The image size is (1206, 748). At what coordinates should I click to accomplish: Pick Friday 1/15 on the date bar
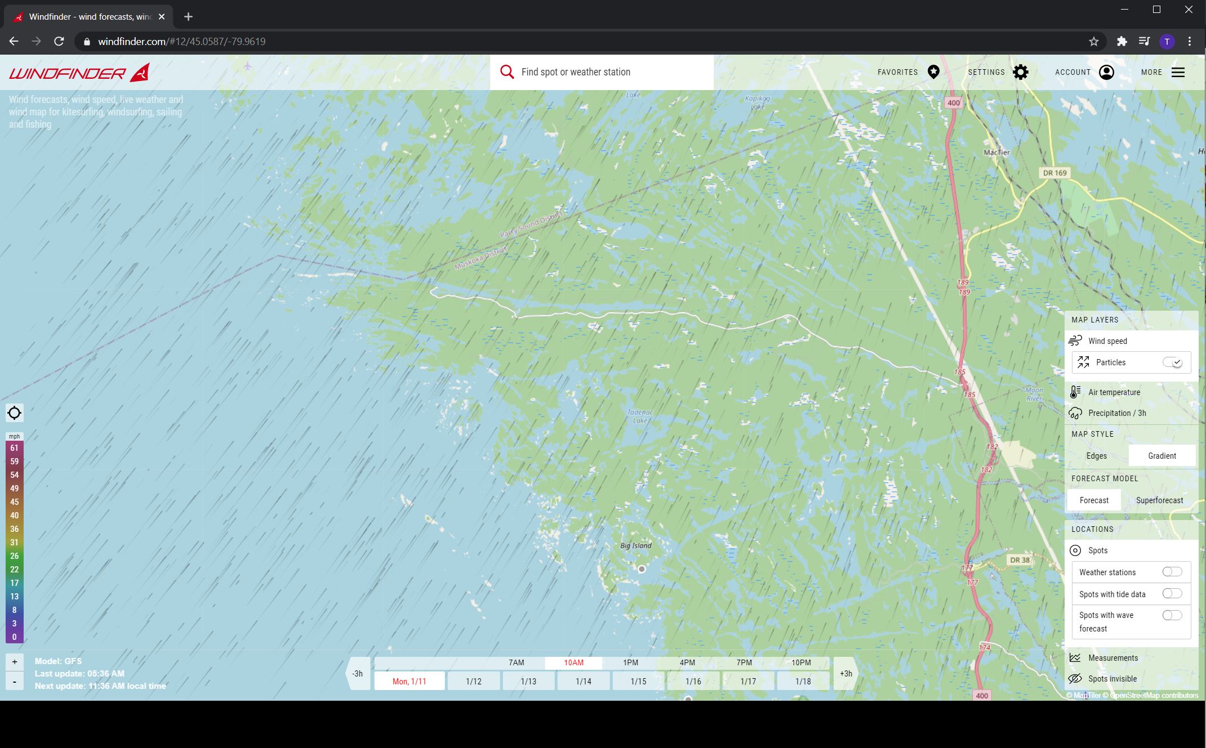click(638, 680)
